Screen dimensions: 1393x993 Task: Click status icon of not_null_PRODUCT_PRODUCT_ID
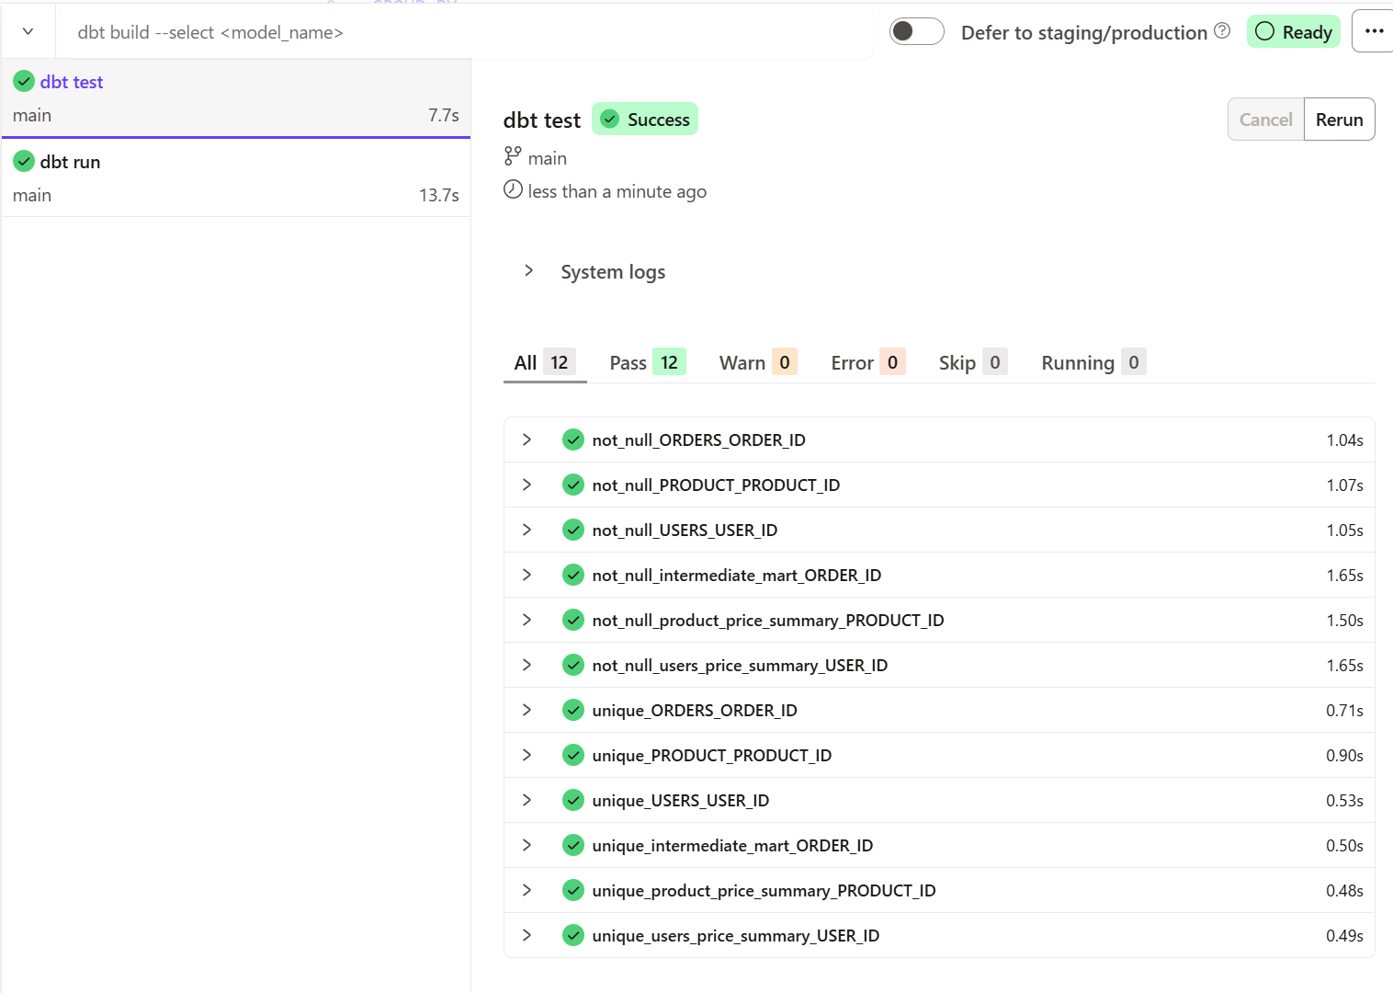tap(573, 485)
